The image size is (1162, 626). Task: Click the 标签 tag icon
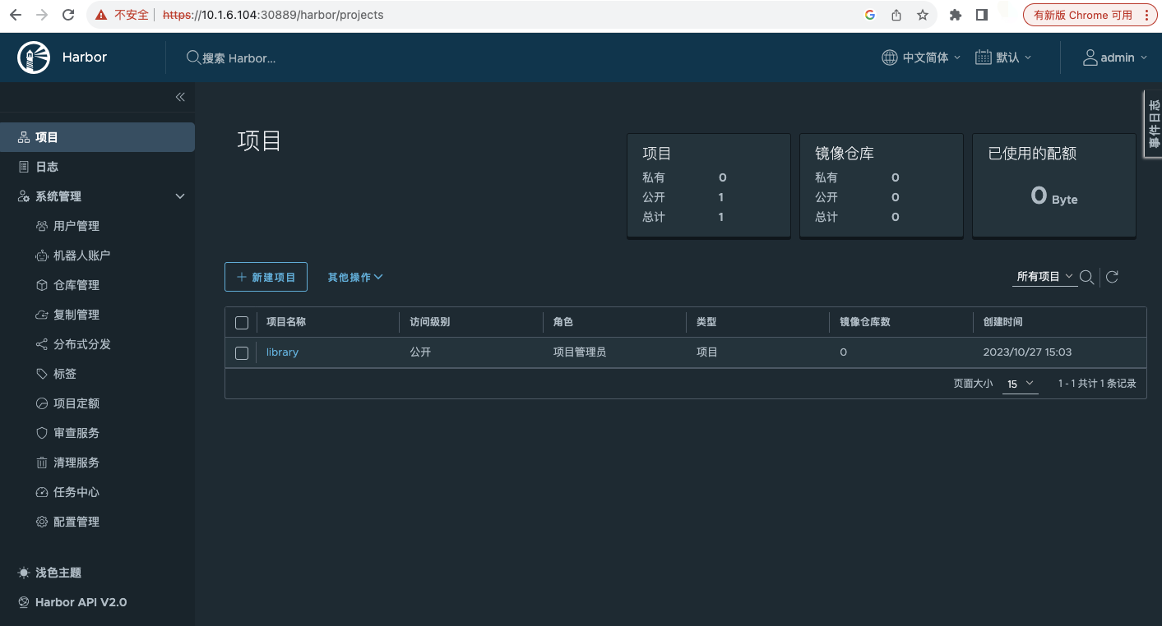click(42, 374)
